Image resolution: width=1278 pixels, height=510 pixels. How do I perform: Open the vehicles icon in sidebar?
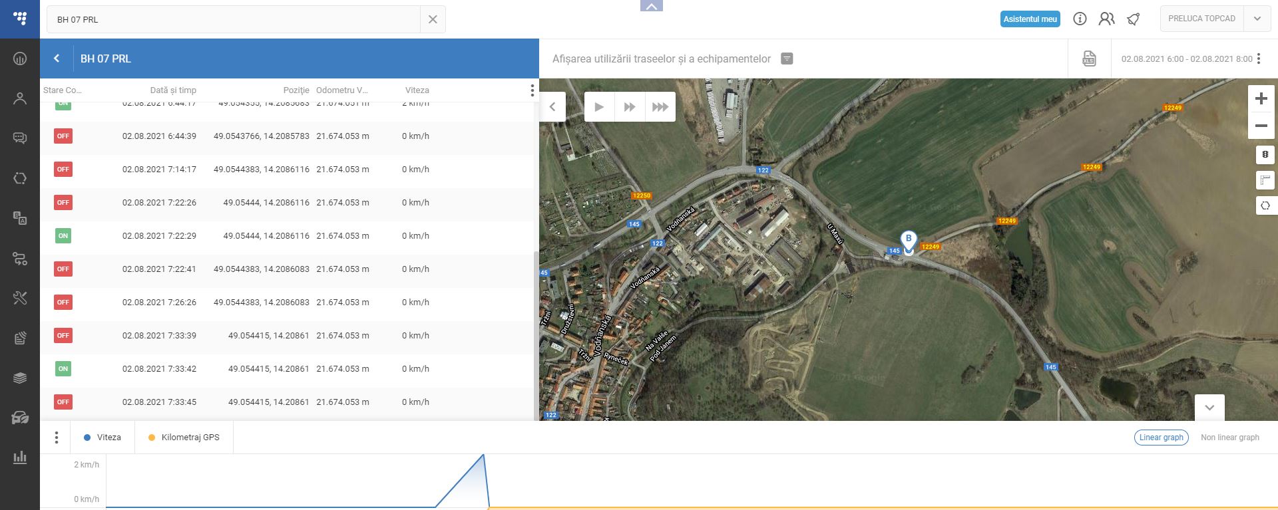pyautogui.click(x=20, y=418)
